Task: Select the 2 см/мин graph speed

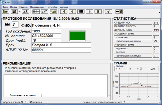Action: tap(129, 69)
